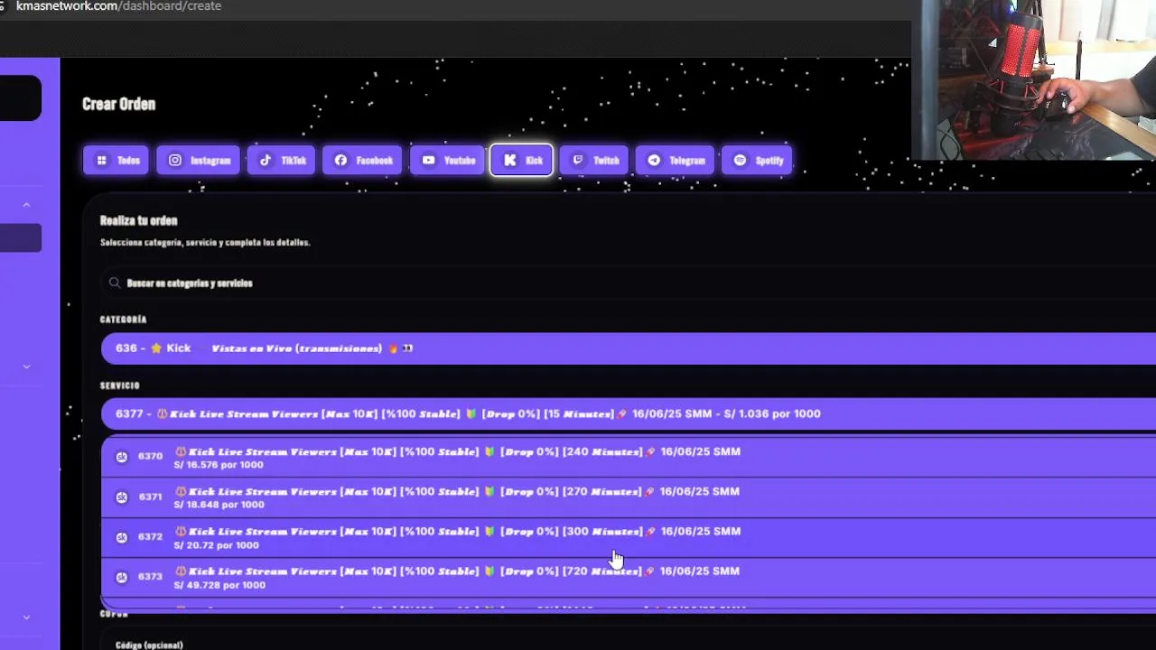
Task: Click the magnifier icon in search field
Action: click(115, 283)
